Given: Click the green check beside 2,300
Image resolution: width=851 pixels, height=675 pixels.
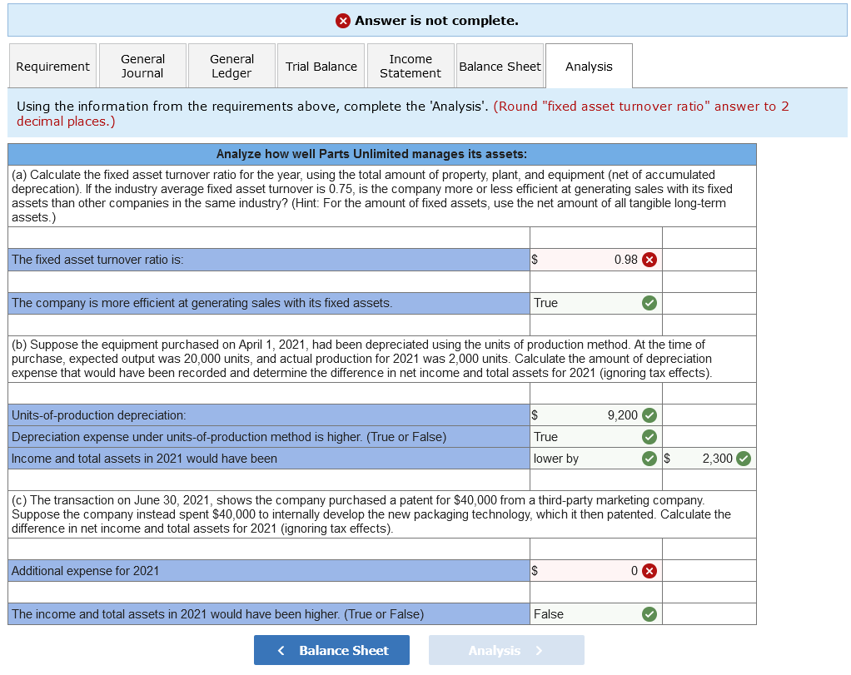Looking at the screenshot, I should [744, 459].
